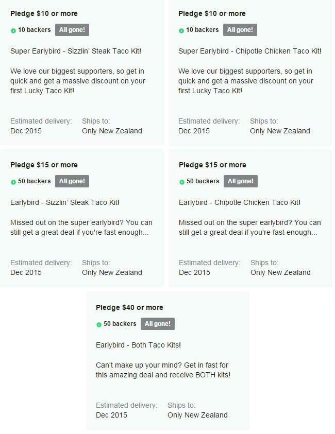This screenshot has height=434, width=335.
Task: Open the 'Pledge $40 or more' reward
Action: coord(129,307)
